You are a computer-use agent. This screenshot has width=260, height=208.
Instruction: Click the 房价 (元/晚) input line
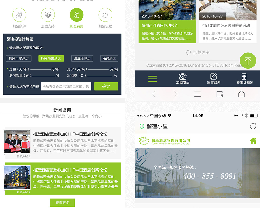[98, 69]
